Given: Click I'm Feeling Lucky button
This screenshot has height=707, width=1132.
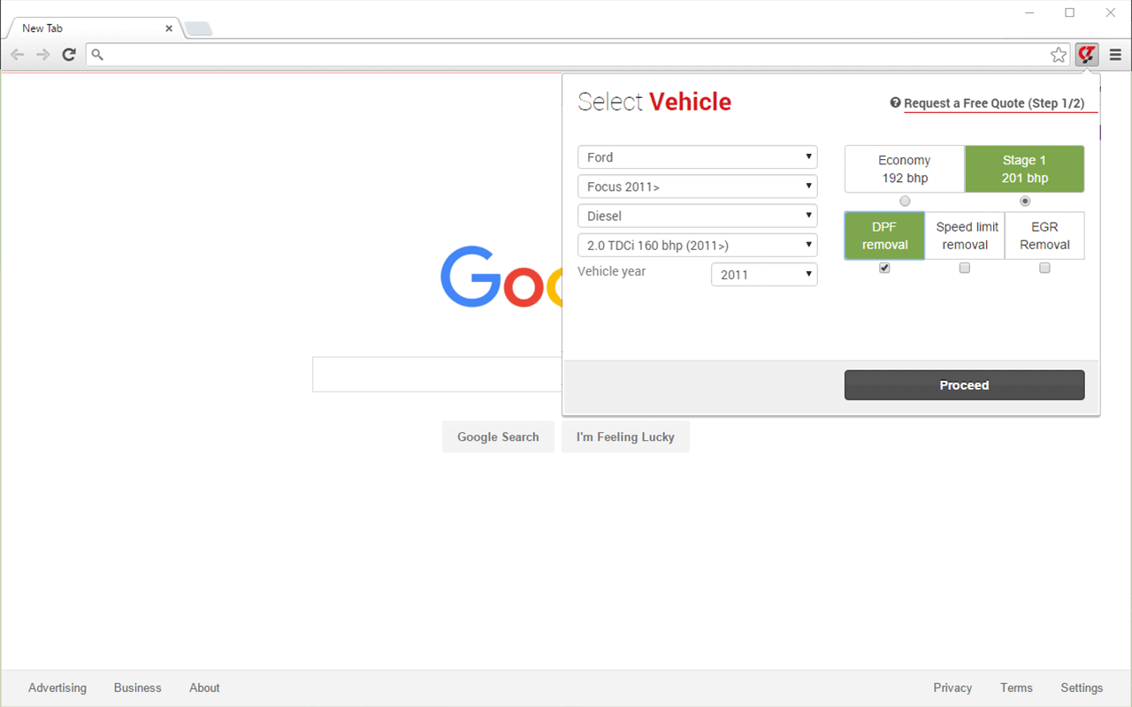Looking at the screenshot, I should pos(625,437).
